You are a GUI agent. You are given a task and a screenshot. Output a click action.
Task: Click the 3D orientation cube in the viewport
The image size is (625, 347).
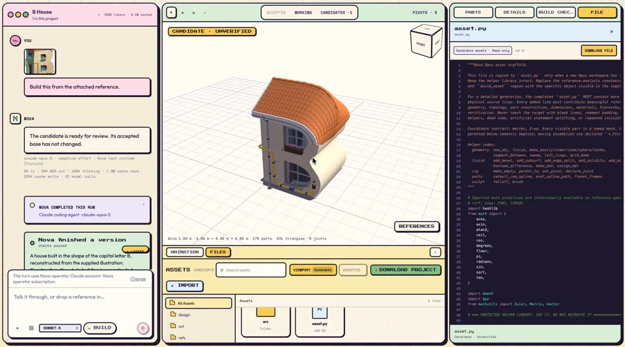click(426, 40)
